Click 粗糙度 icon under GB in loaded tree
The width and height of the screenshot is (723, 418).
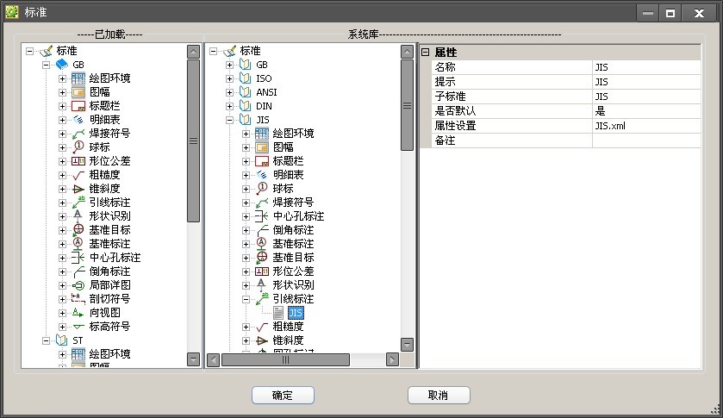click(78, 175)
